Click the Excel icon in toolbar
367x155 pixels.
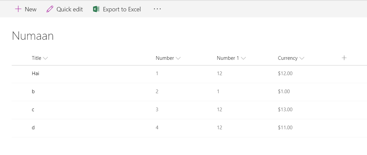(x=96, y=9)
